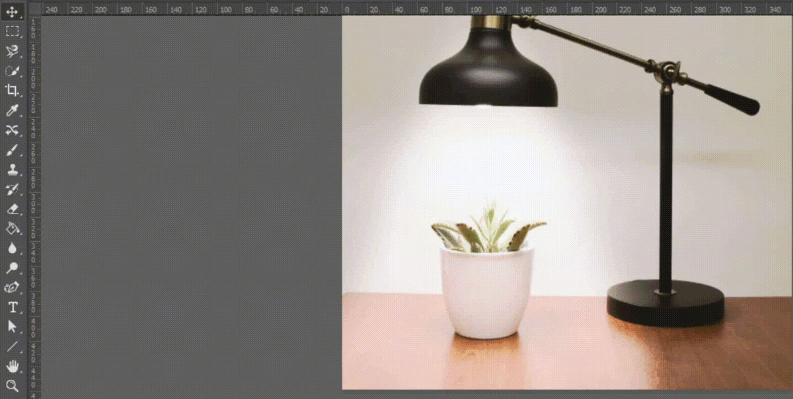Viewport: 793px width, 399px height.
Task: Select the Eraser tool
Action: [13, 209]
